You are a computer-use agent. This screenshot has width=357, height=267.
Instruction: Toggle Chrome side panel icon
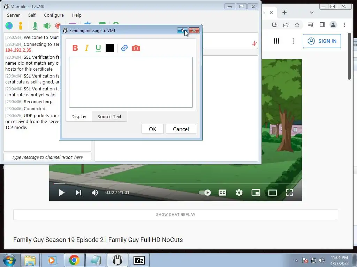[x=322, y=25]
